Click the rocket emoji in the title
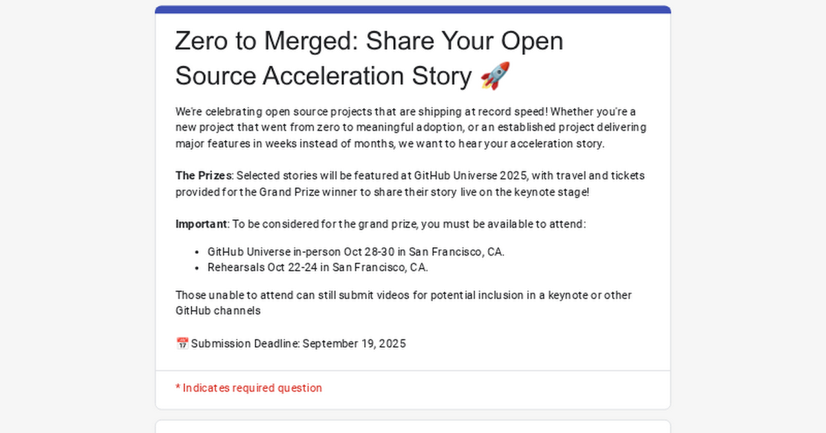The width and height of the screenshot is (826, 433). coord(494,75)
